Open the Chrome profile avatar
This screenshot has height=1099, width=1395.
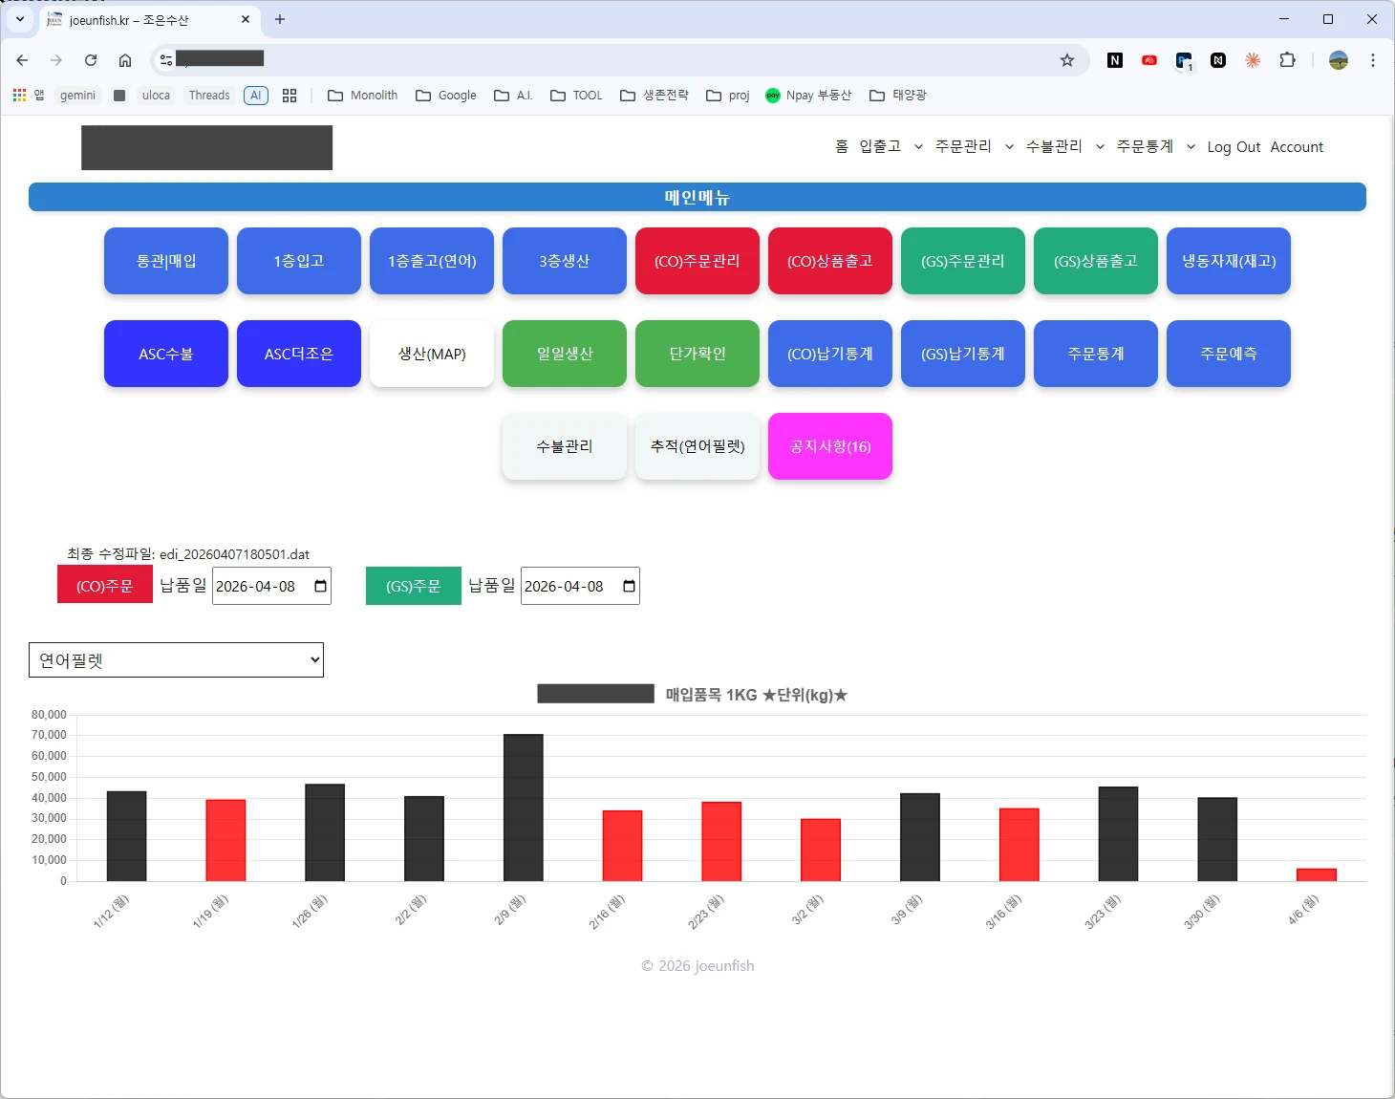click(x=1339, y=60)
